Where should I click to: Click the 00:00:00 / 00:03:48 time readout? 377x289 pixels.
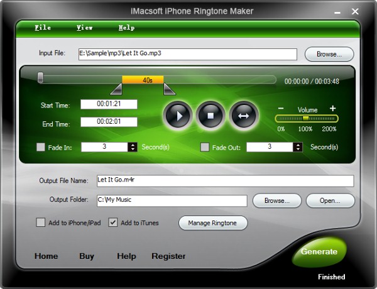[312, 81]
